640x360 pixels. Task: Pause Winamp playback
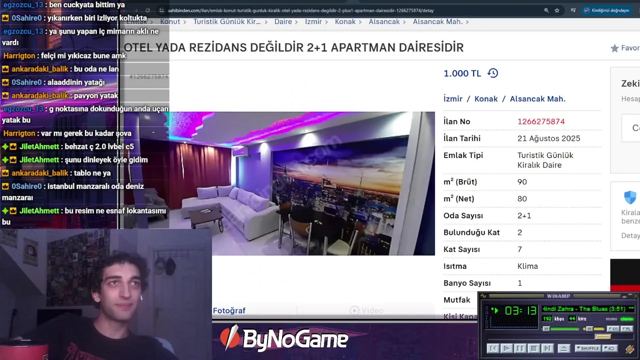tap(520, 348)
